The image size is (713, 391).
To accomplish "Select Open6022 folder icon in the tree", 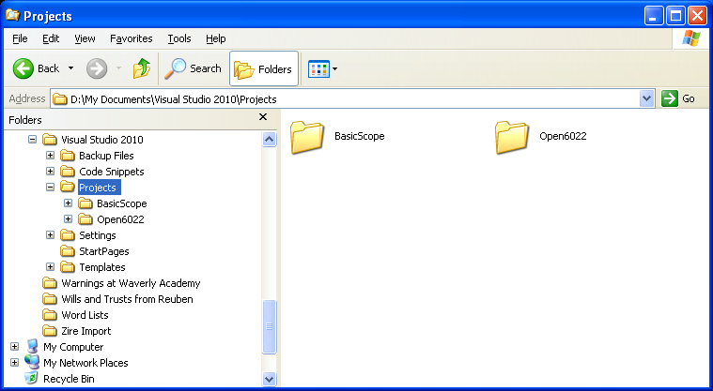I will (85, 218).
